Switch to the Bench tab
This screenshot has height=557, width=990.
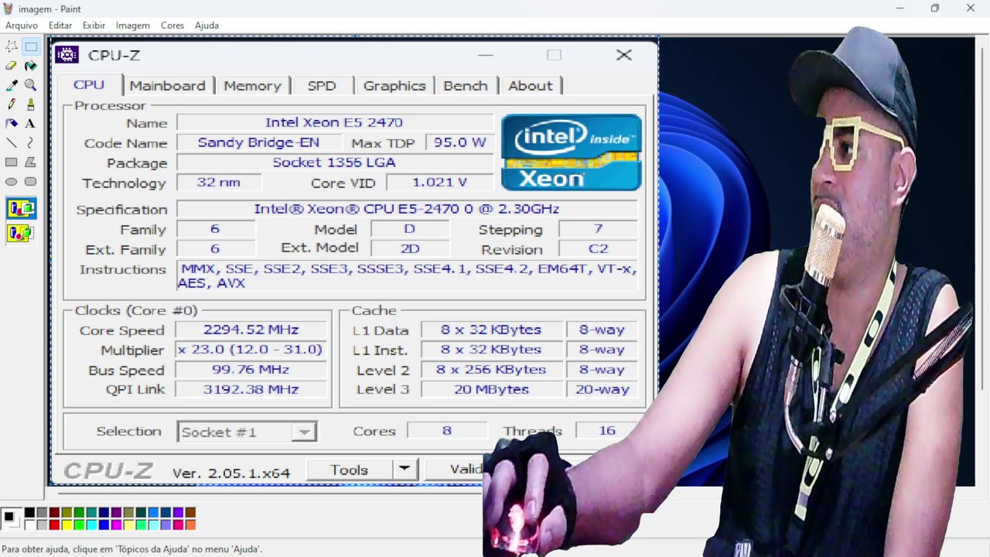pyautogui.click(x=466, y=86)
